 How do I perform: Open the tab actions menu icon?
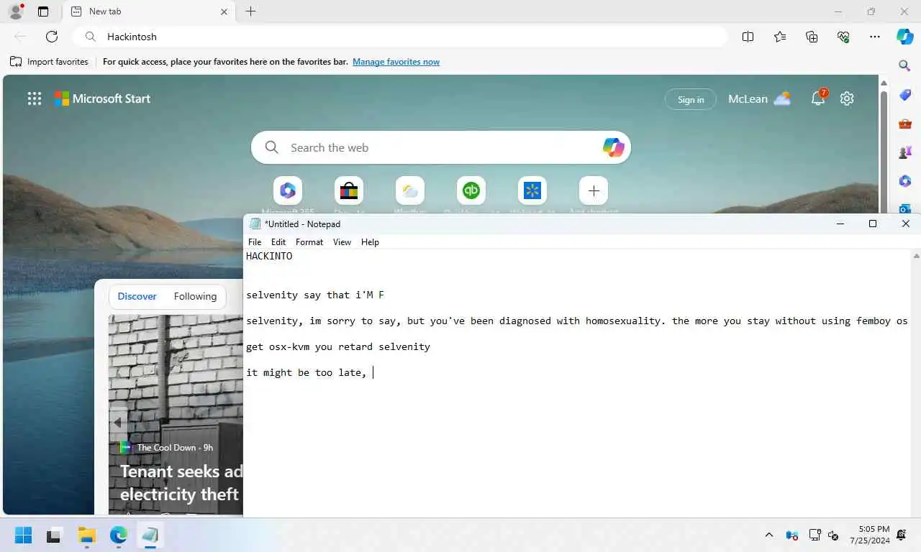coord(43,11)
